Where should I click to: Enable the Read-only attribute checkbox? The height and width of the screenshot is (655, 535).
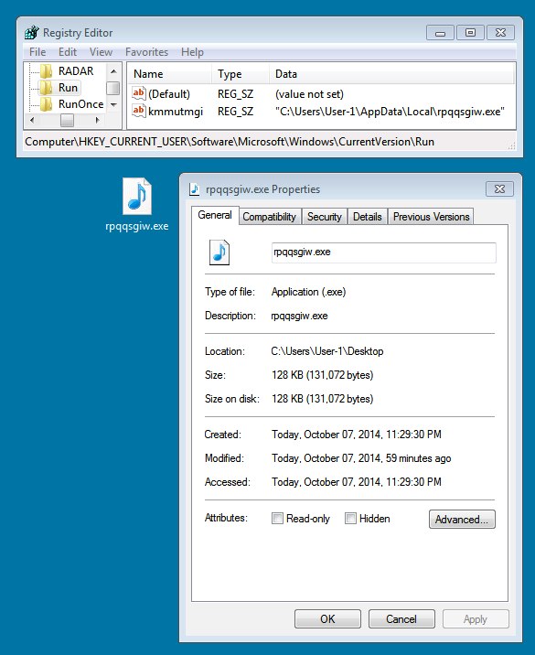[x=277, y=519]
